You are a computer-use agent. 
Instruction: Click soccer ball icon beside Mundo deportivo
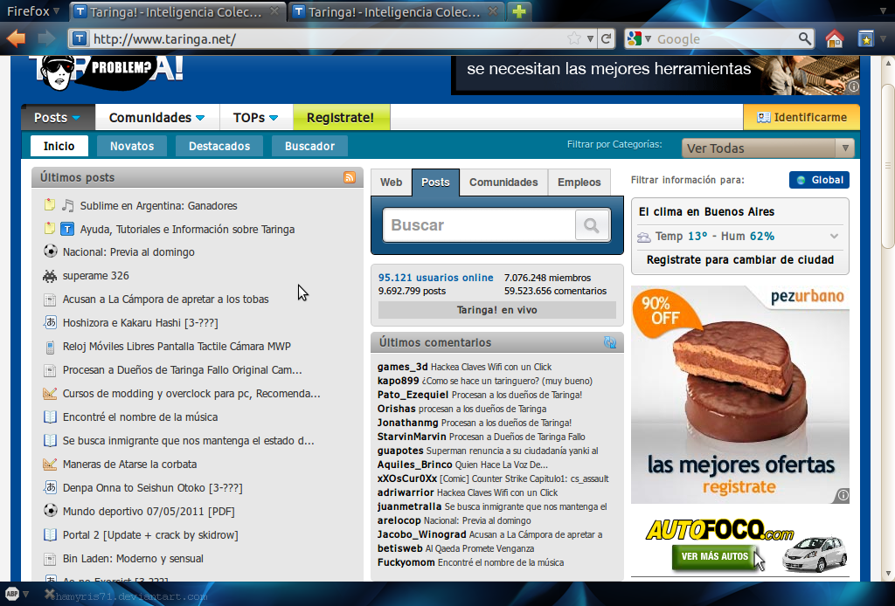pyautogui.click(x=50, y=510)
